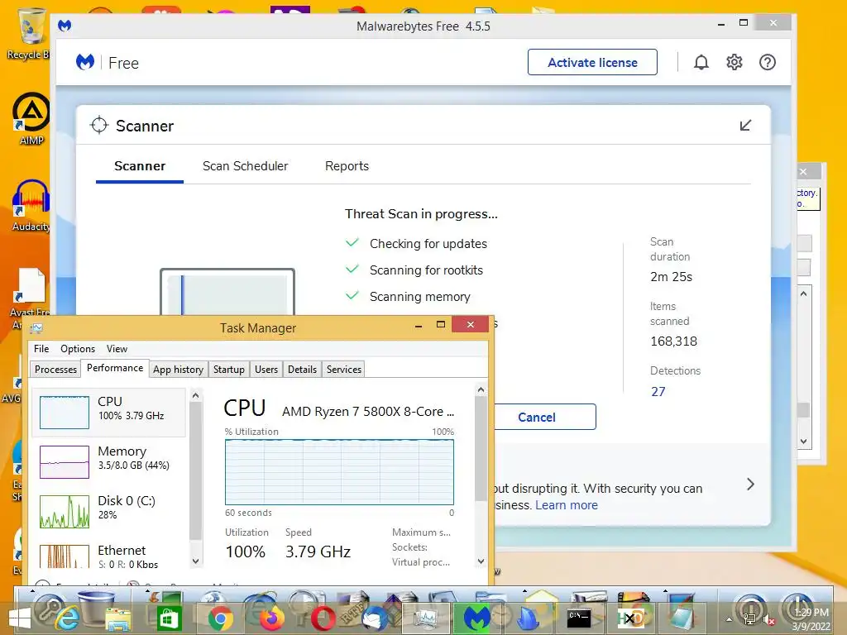847x635 pixels.
Task: Click the CPU utilization graph
Action: pyautogui.click(x=339, y=472)
